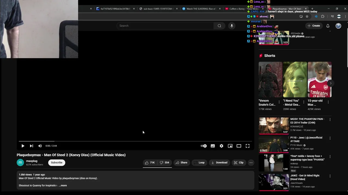The height and width of the screenshot is (195, 348).
Task: Open JAWZ - Get Ur Mind Right title
Action: click(x=305, y=177)
